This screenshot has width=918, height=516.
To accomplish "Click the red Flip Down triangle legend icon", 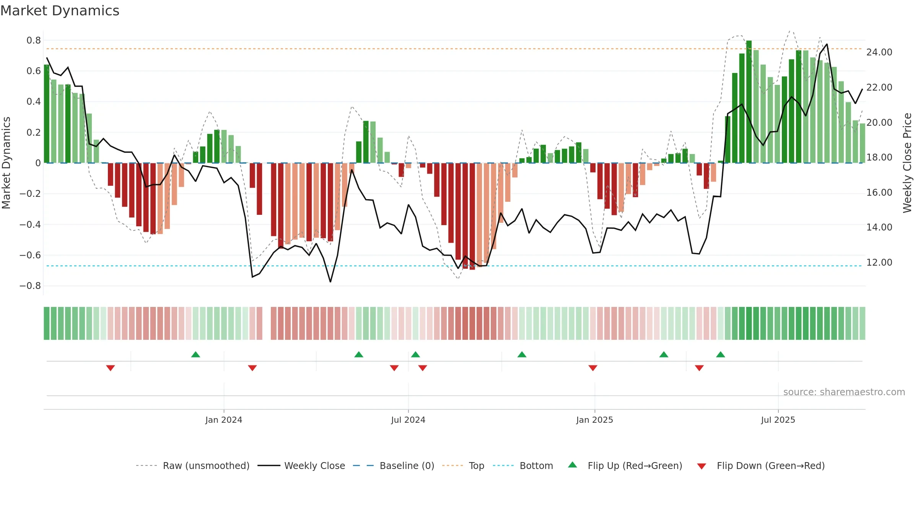I will point(702,466).
